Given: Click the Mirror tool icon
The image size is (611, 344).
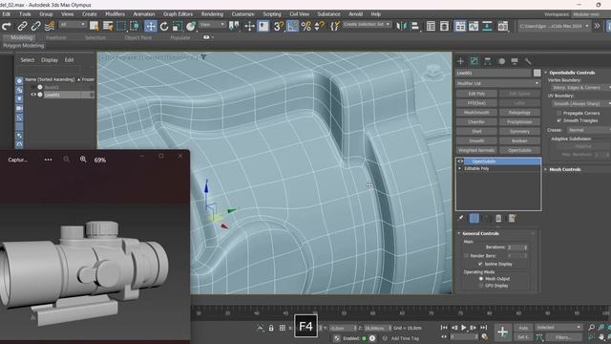Looking at the screenshot, I should point(401,26).
